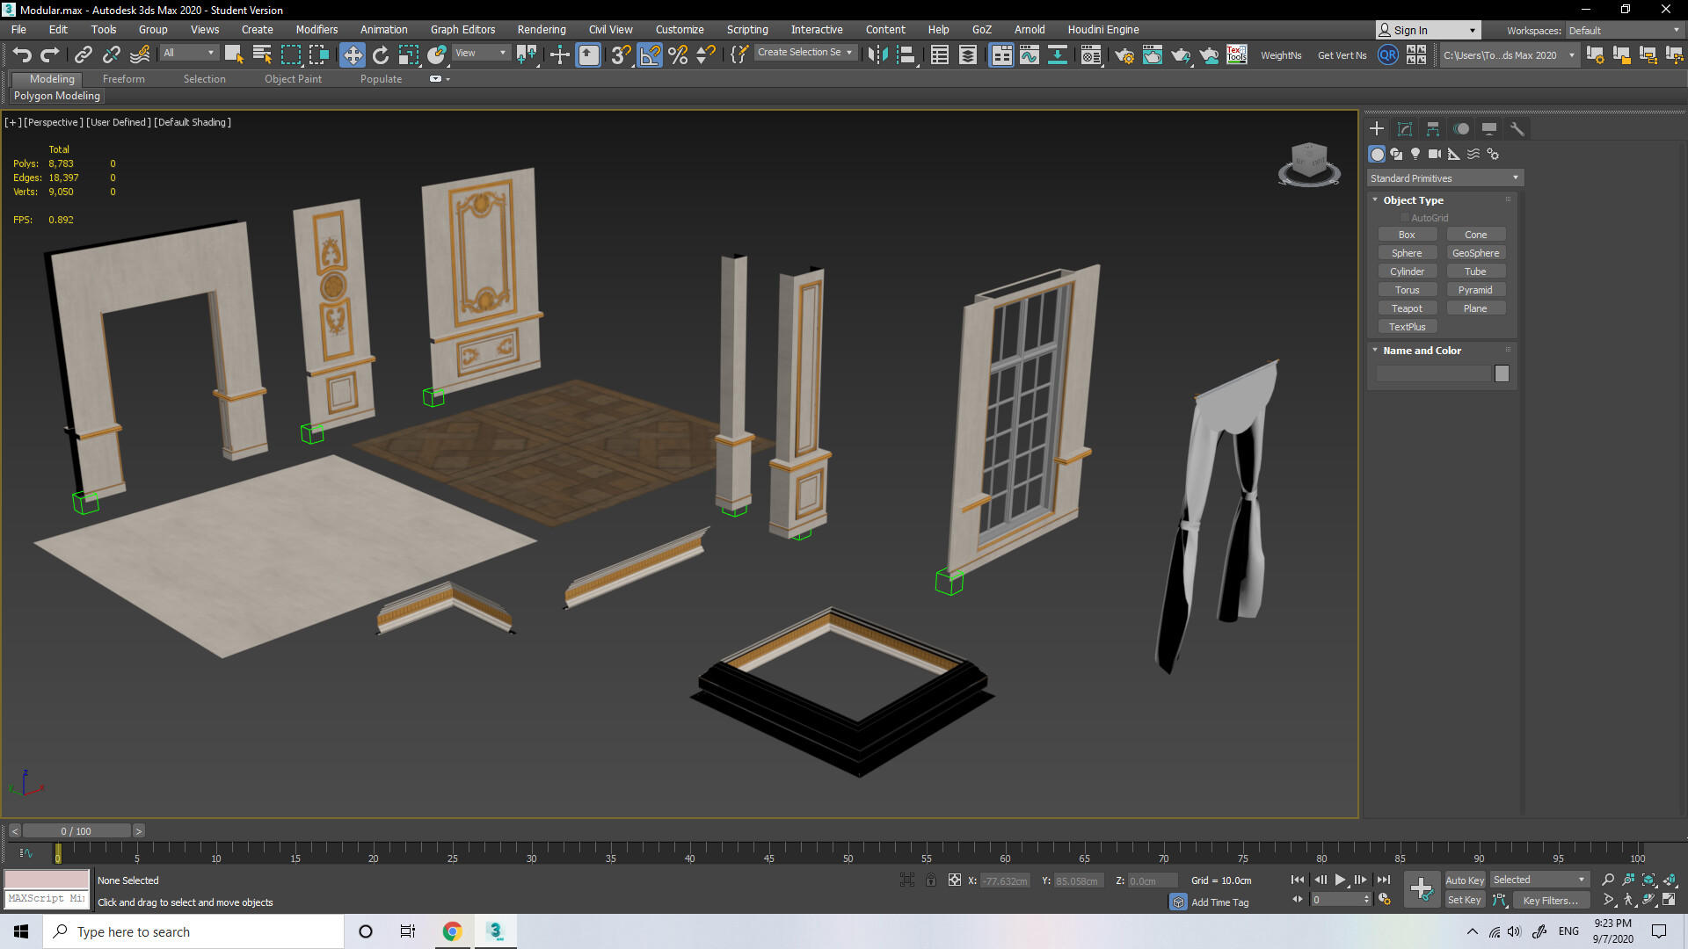
Task: Open the Render Setup dialog
Action: point(1124,54)
